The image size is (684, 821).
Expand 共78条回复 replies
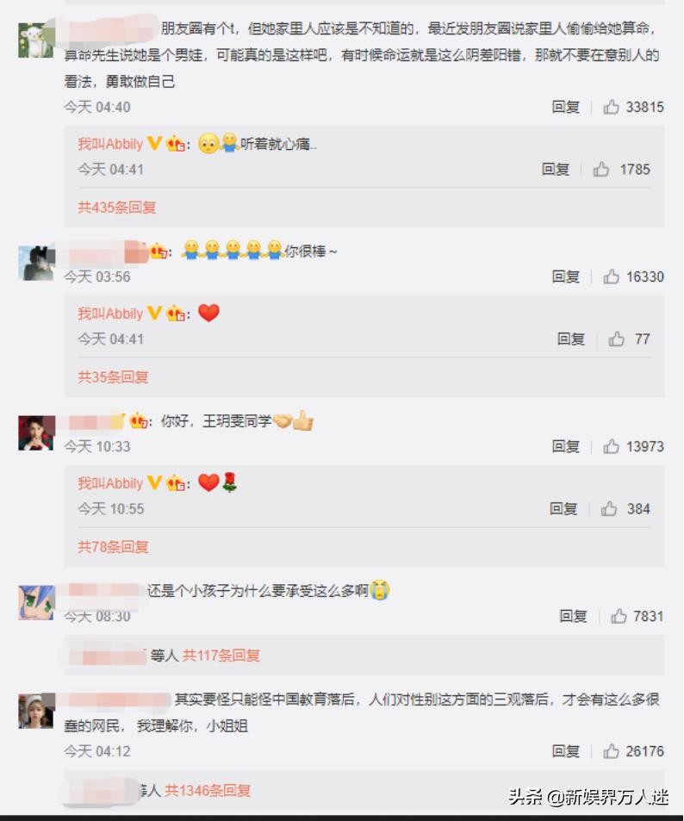coord(113,547)
